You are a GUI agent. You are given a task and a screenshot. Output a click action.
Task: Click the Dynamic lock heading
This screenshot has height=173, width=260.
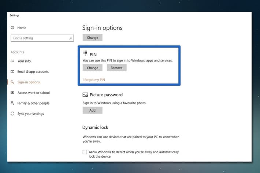pyautogui.click(x=95, y=127)
